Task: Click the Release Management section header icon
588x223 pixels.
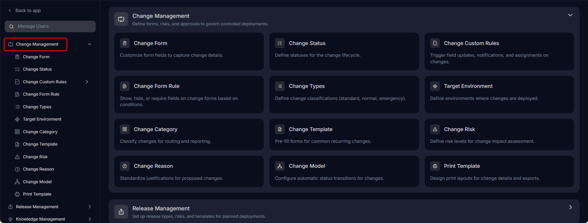Action: point(121,212)
